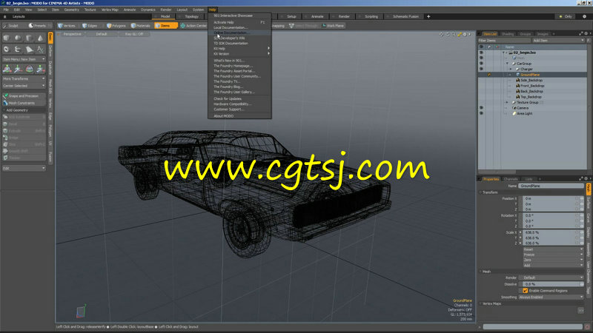Switch to Vertices selection mode
This screenshot has width=593, height=333.
pos(67,26)
